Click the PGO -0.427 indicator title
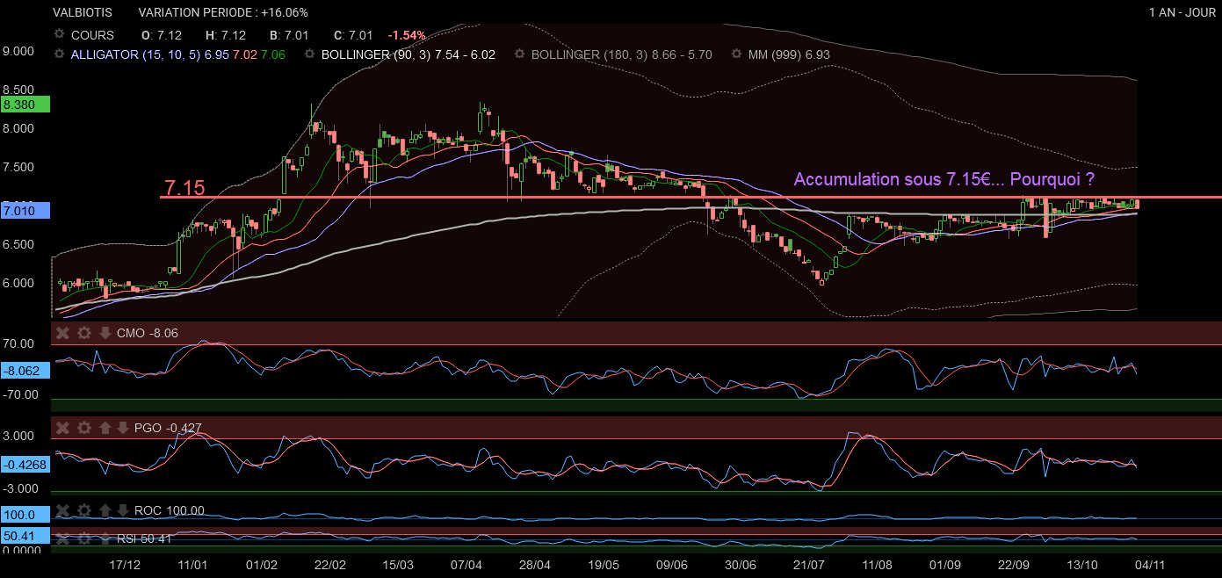1222x578 pixels. tap(168, 428)
